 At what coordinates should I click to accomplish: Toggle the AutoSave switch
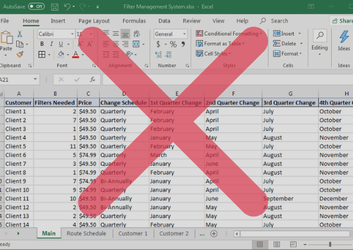click(x=36, y=6)
